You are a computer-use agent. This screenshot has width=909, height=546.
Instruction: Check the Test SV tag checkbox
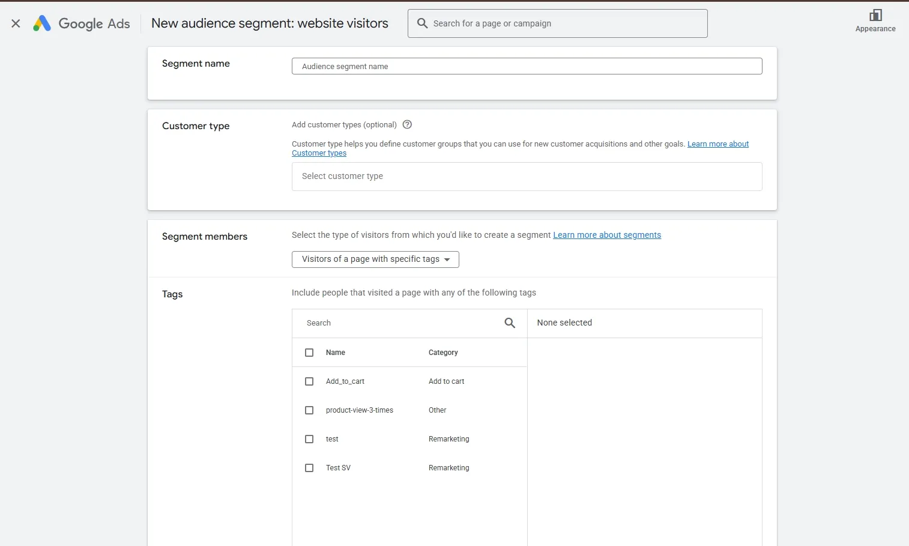(x=309, y=468)
